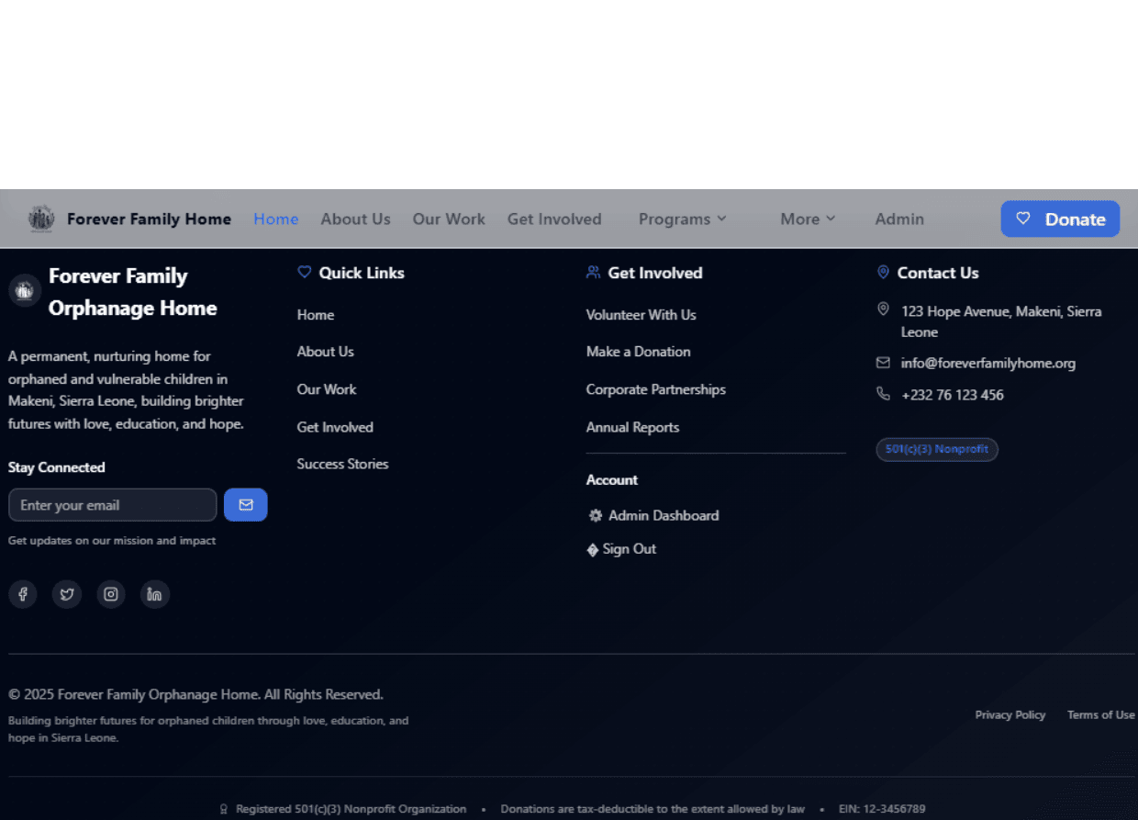Click the 501(c)(3) Nonprofit badge
Image resolution: width=1138 pixels, height=820 pixels.
[x=937, y=449]
